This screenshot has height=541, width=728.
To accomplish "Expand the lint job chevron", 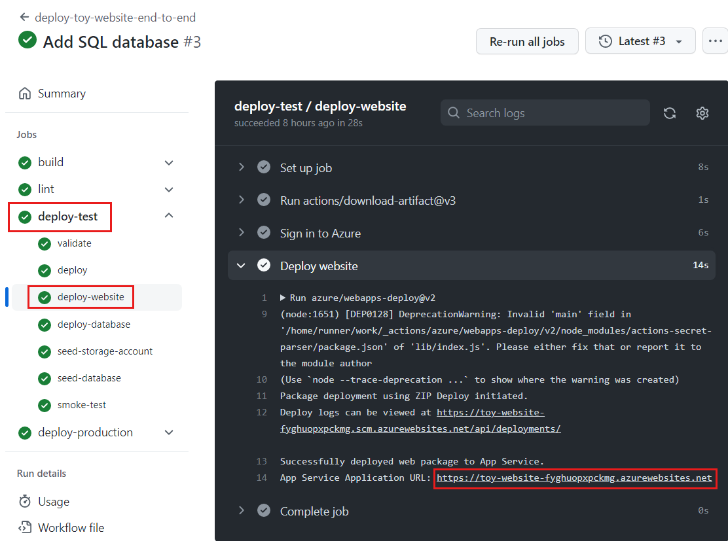I will tap(169, 190).
